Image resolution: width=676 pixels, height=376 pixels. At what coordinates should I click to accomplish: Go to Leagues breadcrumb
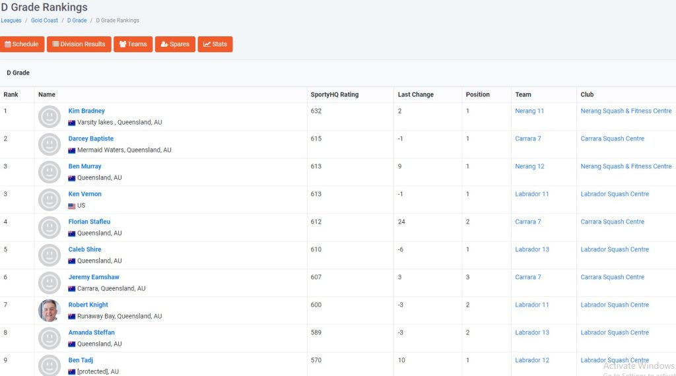(11, 20)
